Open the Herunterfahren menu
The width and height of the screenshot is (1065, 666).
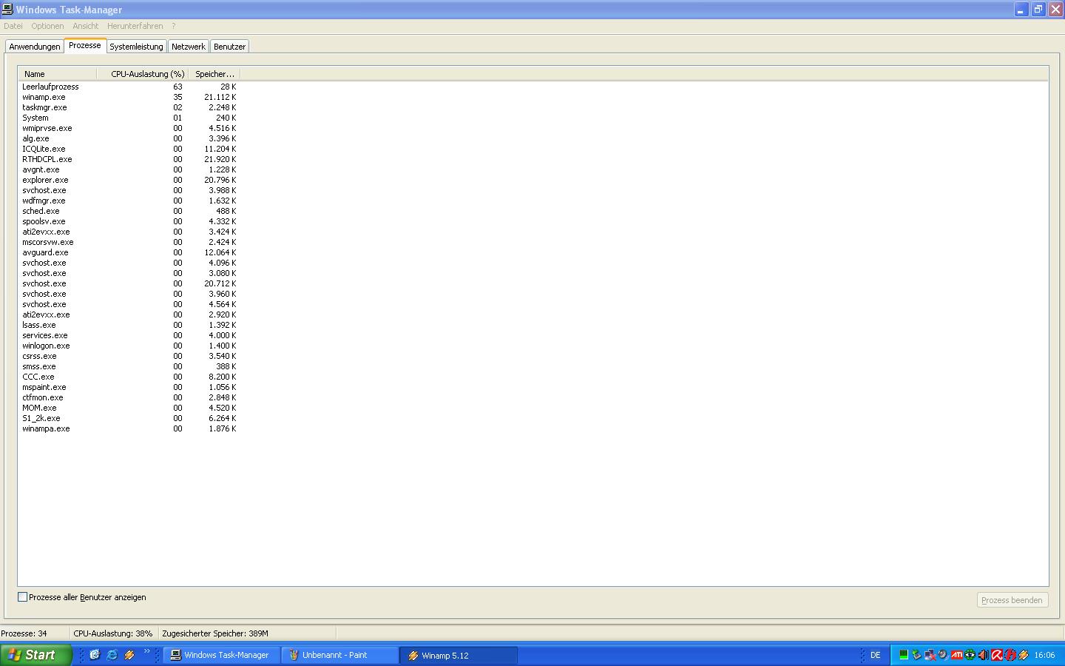tap(135, 26)
